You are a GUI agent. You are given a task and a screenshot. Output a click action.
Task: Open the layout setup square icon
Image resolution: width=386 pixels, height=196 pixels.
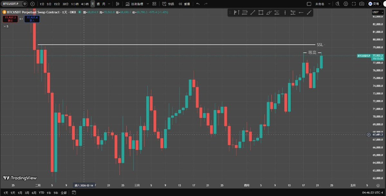(x=309, y=4)
